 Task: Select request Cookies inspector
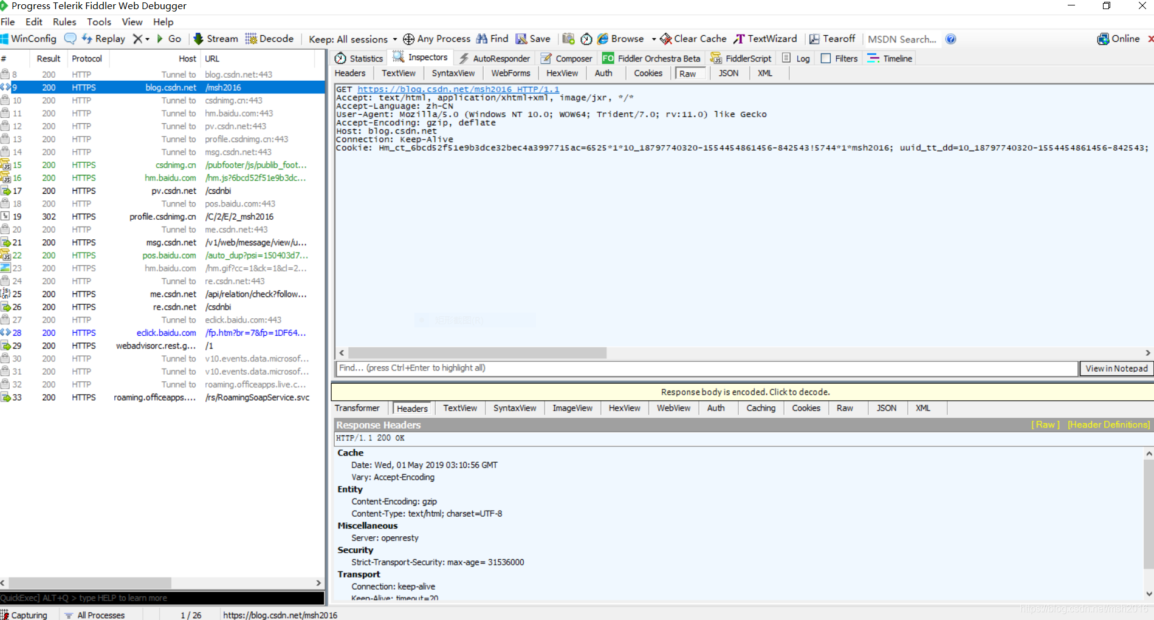click(x=648, y=73)
